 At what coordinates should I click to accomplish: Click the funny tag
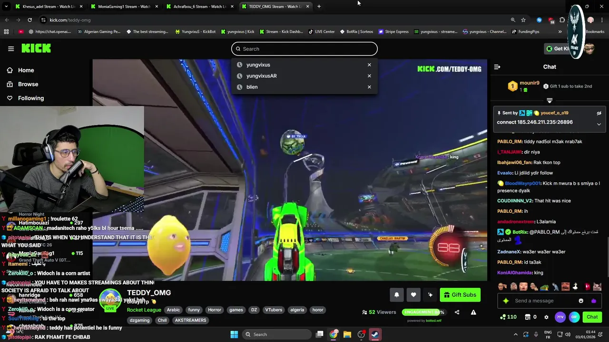click(194, 310)
